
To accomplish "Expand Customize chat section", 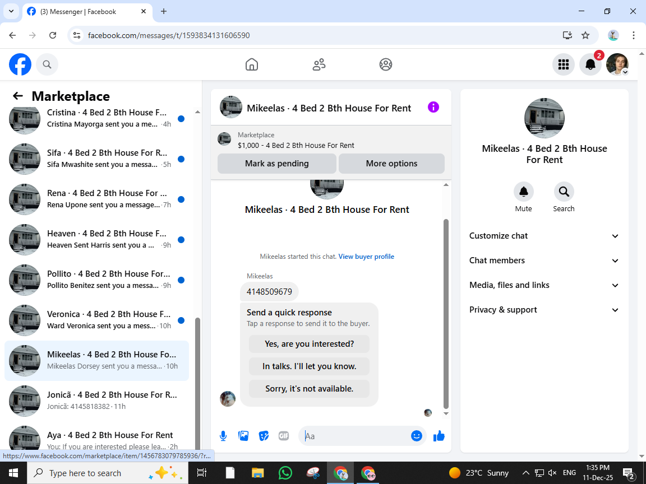I will tap(545, 236).
